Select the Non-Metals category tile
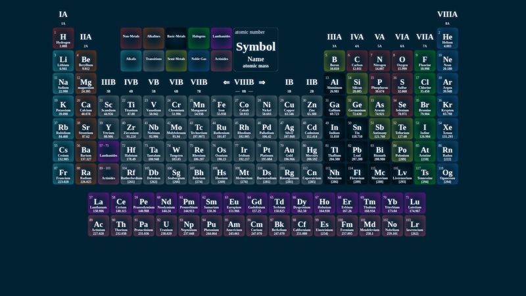 tap(131, 38)
